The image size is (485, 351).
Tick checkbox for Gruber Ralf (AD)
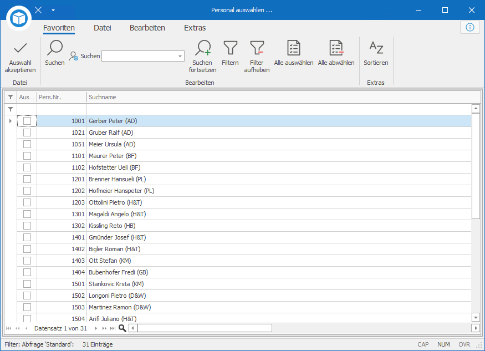tap(27, 133)
